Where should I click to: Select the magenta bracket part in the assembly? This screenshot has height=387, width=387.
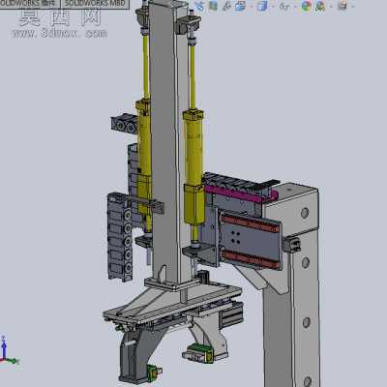pyautogui.click(x=241, y=194)
